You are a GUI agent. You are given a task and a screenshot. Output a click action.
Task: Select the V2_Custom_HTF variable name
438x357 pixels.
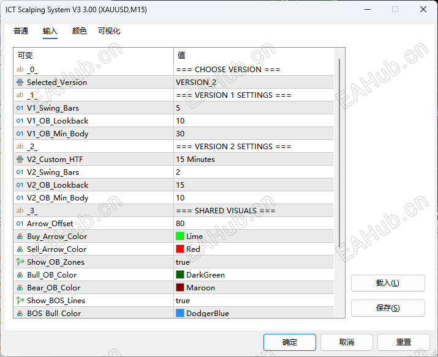(x=55, y=159)
